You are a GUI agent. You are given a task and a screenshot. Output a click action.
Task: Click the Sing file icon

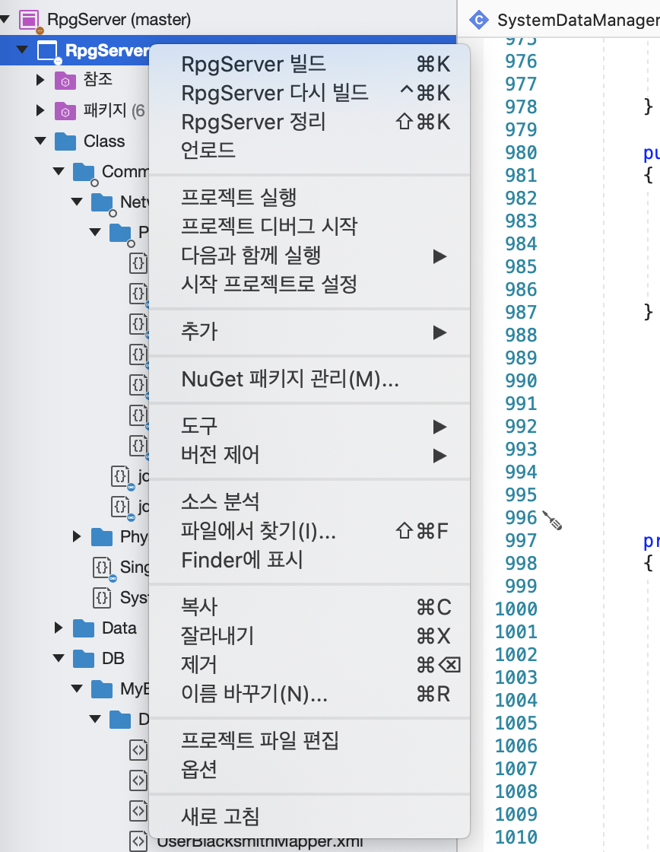coord(102,567)
